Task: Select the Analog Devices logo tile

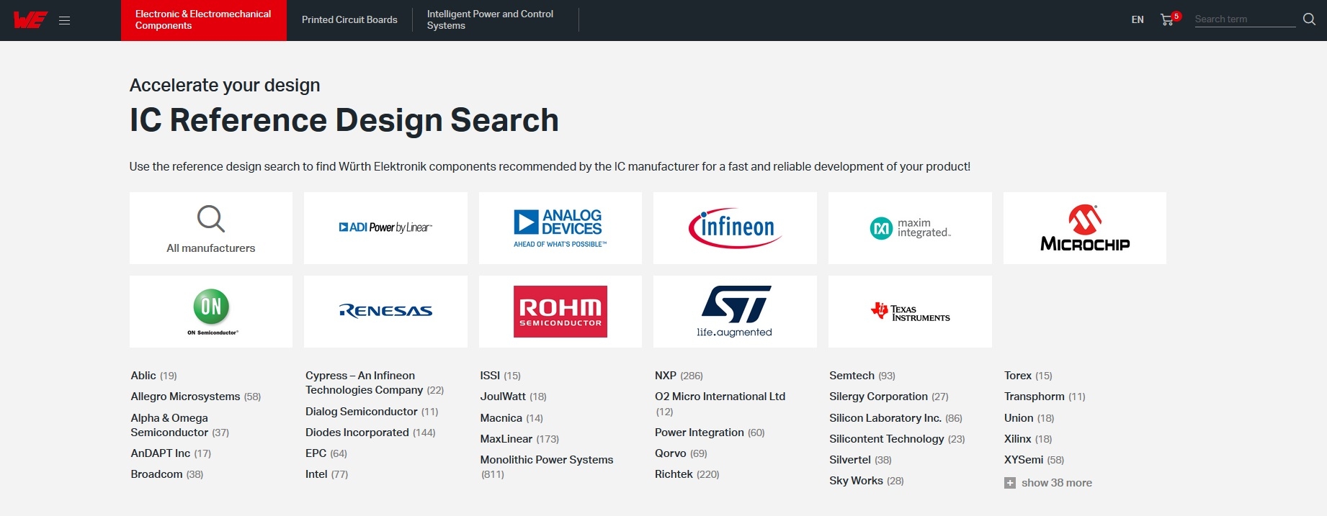Action: click(560, 228)
